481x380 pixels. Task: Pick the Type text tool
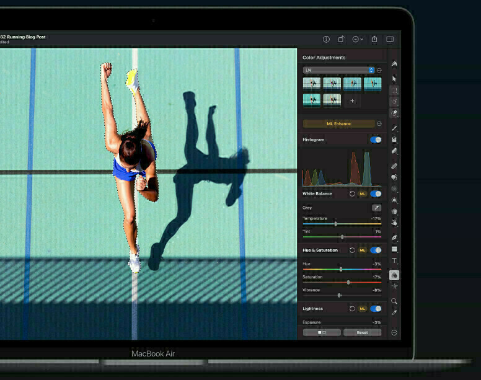[394, 261]
